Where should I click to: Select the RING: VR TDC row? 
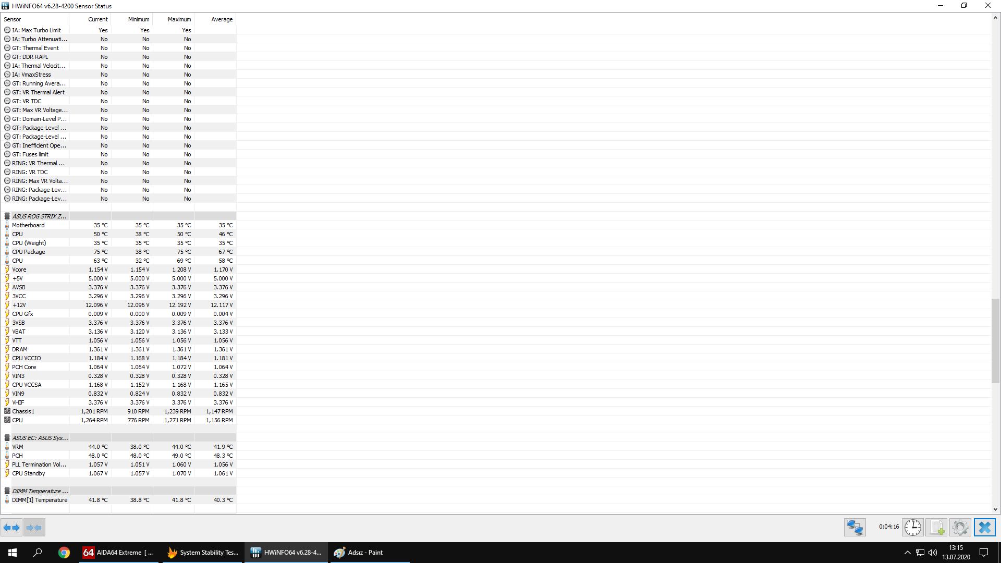point(119,172)
